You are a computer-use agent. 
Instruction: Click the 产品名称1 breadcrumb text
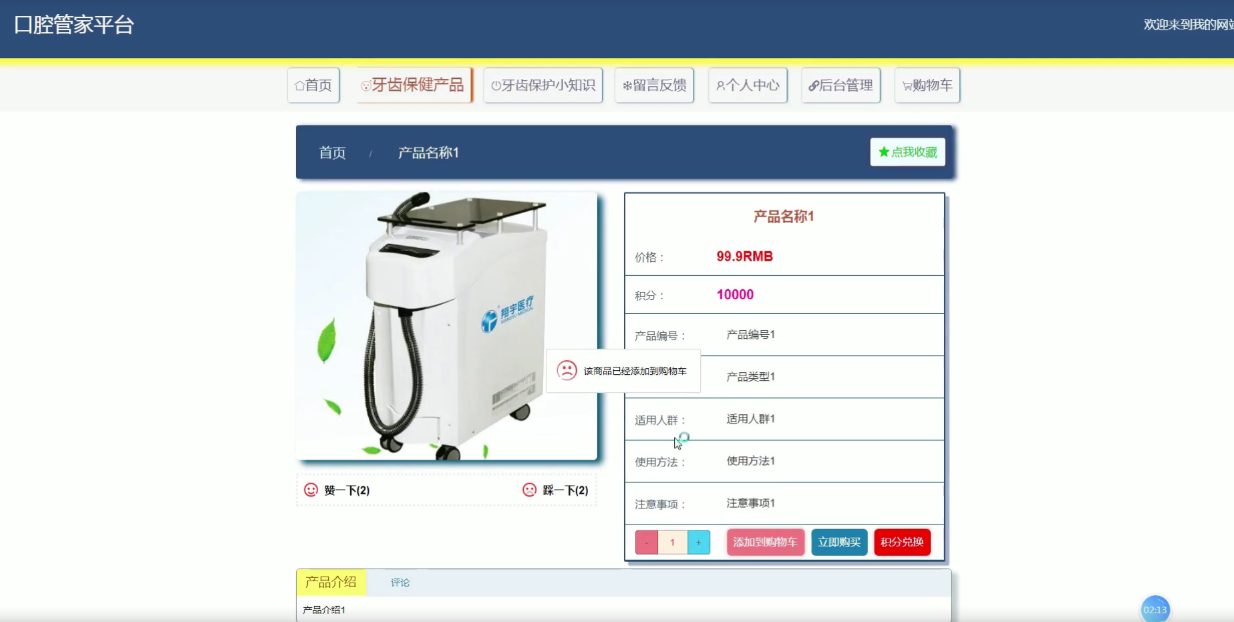pyautogui.click(x=428, y=153)
